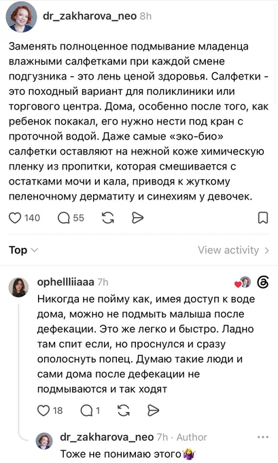Open comments on the main post
Viewport: 278px width, 463px height.
pyautogui.click(x=63, y=218)
